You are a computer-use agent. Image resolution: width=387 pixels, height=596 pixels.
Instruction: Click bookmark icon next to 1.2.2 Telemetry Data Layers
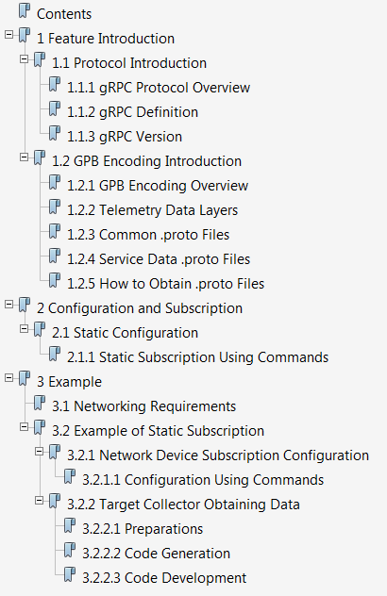pos(55,207)
